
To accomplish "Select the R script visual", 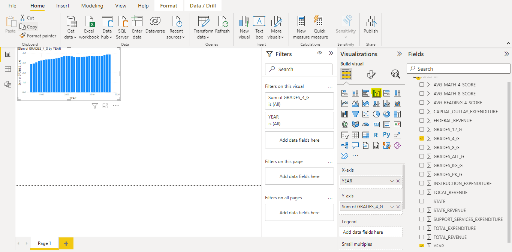I will [375, 135].
